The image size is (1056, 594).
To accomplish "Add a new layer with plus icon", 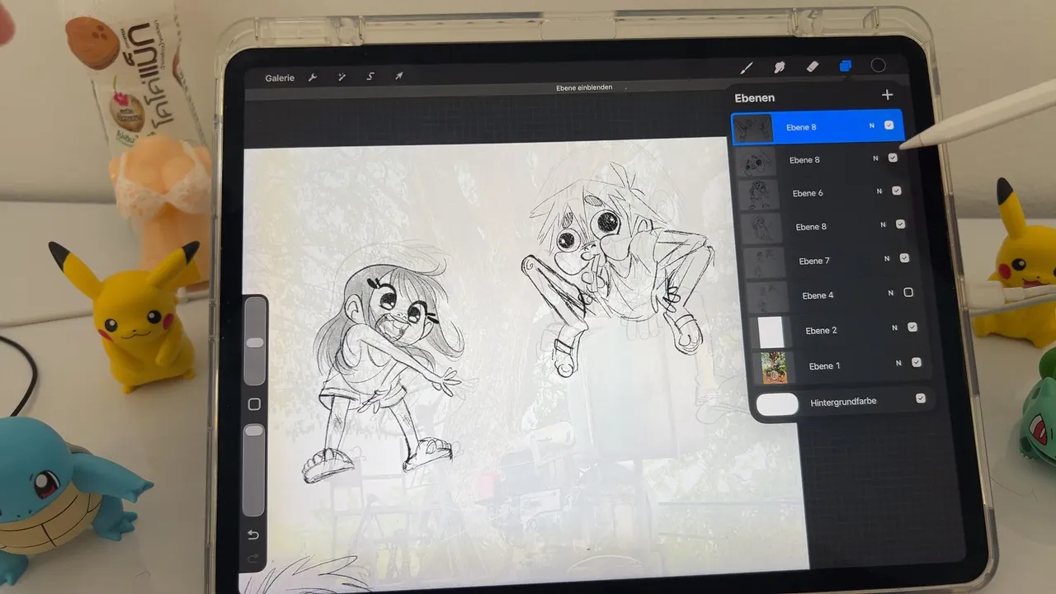I will [887, 95].
